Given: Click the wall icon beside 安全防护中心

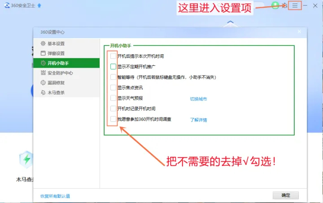Looking at the screenshot, I should click(x=43, y=73).
